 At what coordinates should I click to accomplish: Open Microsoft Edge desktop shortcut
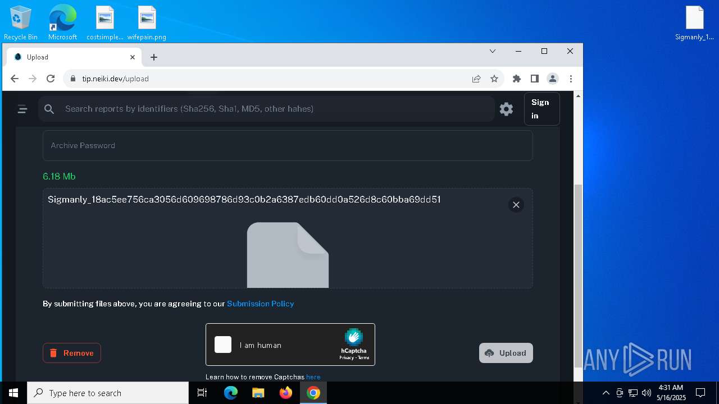[62, 23]
